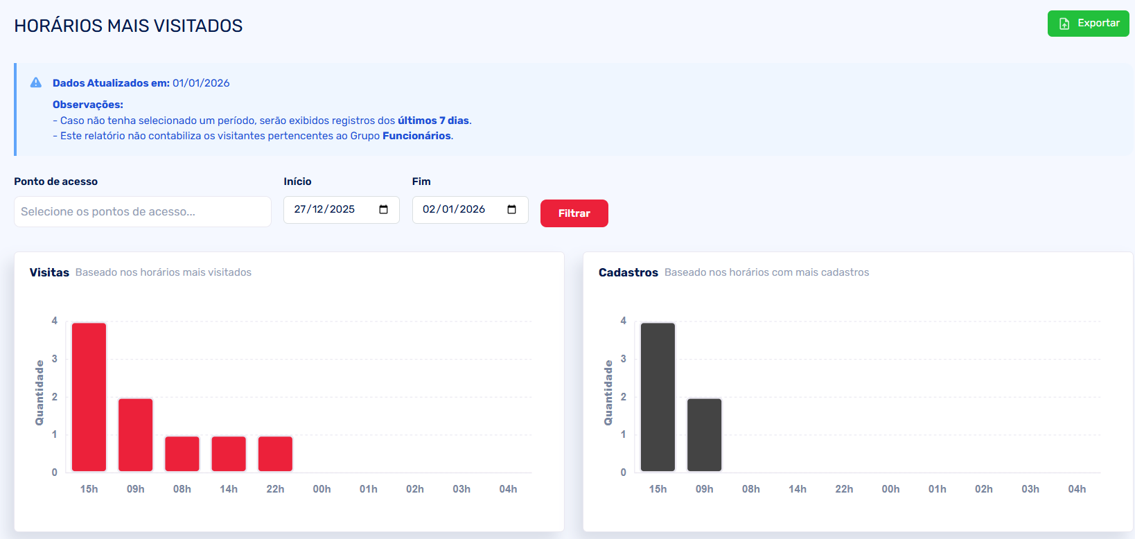Click the Exportar button

coord(1088,24)
